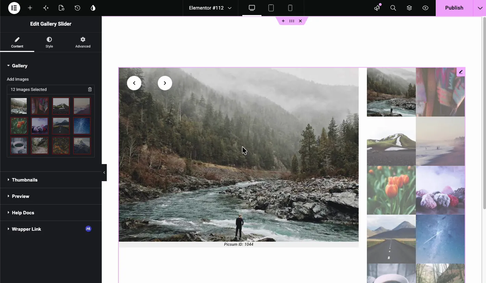Click the widget edit pencil icon
This screenshot has height=283, width=486.
click(461, 72)
